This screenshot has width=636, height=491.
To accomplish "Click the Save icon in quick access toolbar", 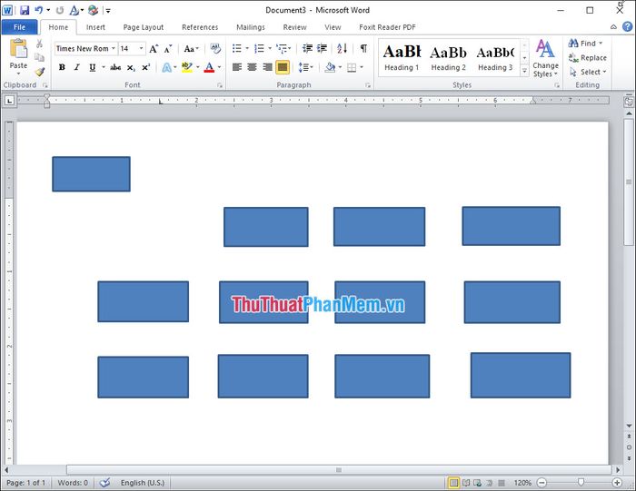I will pos(24,11).
